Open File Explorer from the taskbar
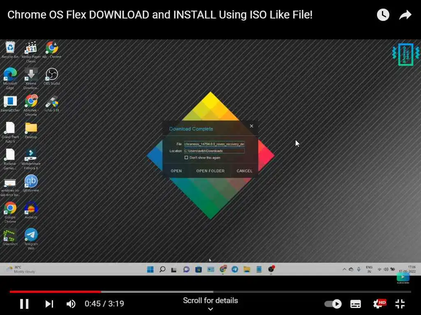Image resolution: width=421 pixels, height=315 pixels. pos(247,269)
